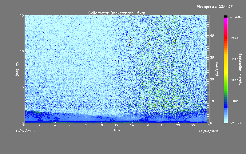The width and height of the screenshot is (246, 154).
Task: Click the 10 kft right-axis tick label
Action: (212, 101)
